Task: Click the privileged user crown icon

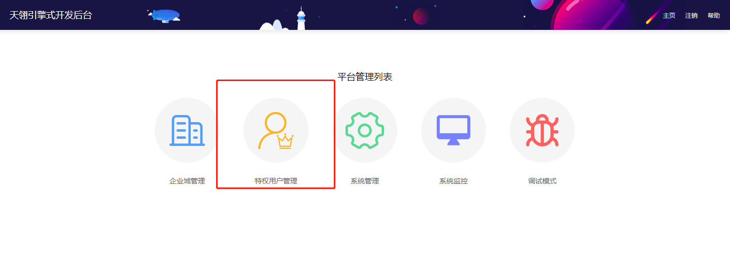Action: [276, 130]
